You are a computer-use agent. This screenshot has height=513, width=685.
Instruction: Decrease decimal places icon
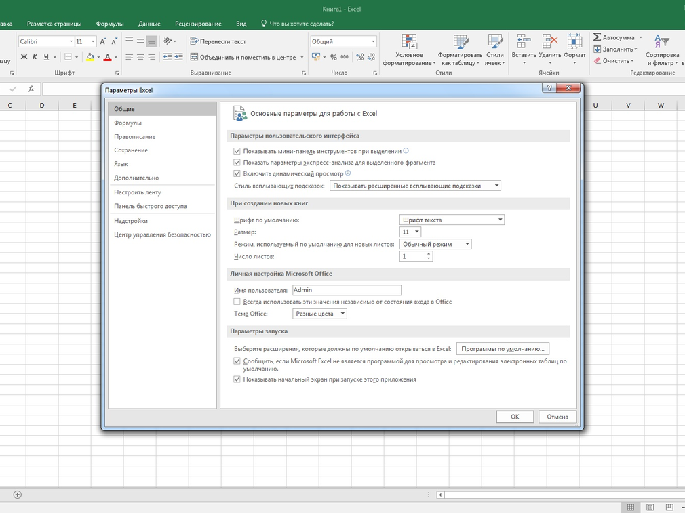click(x=371, y=57)
